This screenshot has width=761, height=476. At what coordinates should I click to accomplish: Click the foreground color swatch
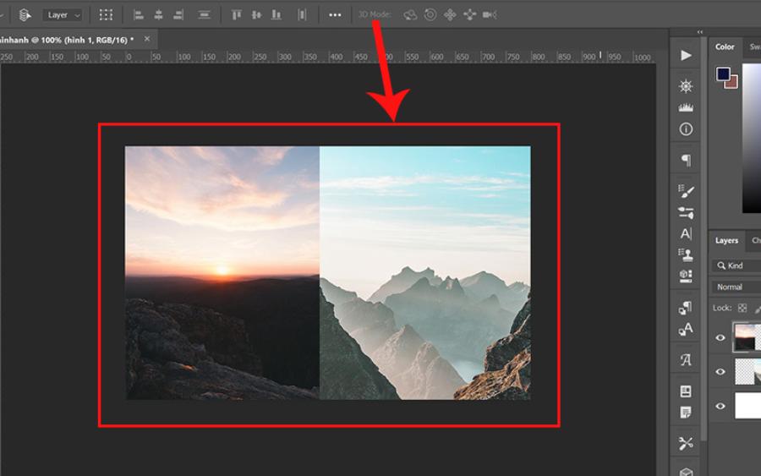(723, 74)
